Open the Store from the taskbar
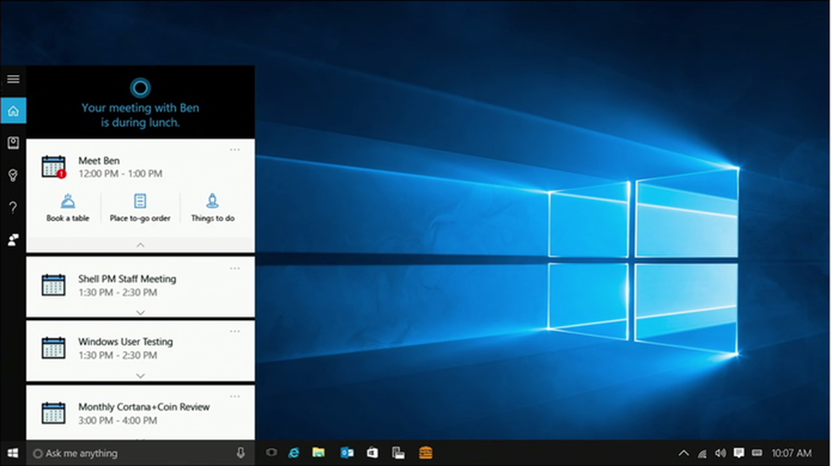The height and width of the screenshot is (466, 832). [x=373, y=452]
